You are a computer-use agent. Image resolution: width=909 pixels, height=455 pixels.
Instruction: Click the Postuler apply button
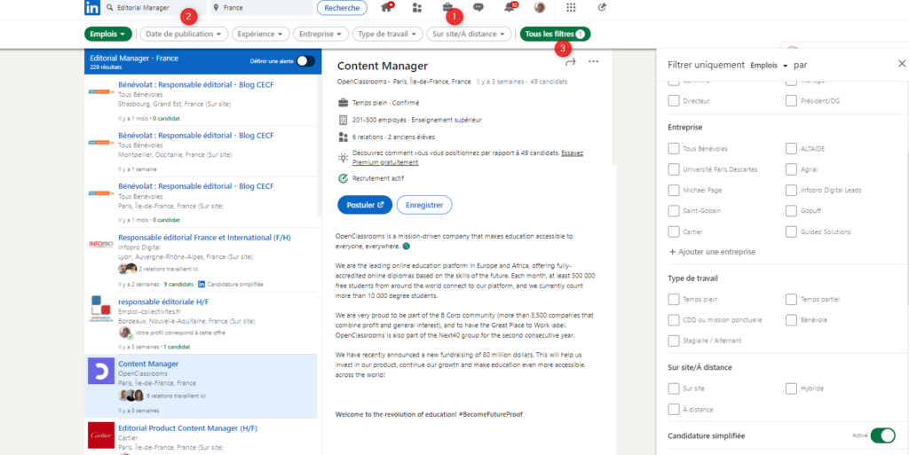point(365,205)
